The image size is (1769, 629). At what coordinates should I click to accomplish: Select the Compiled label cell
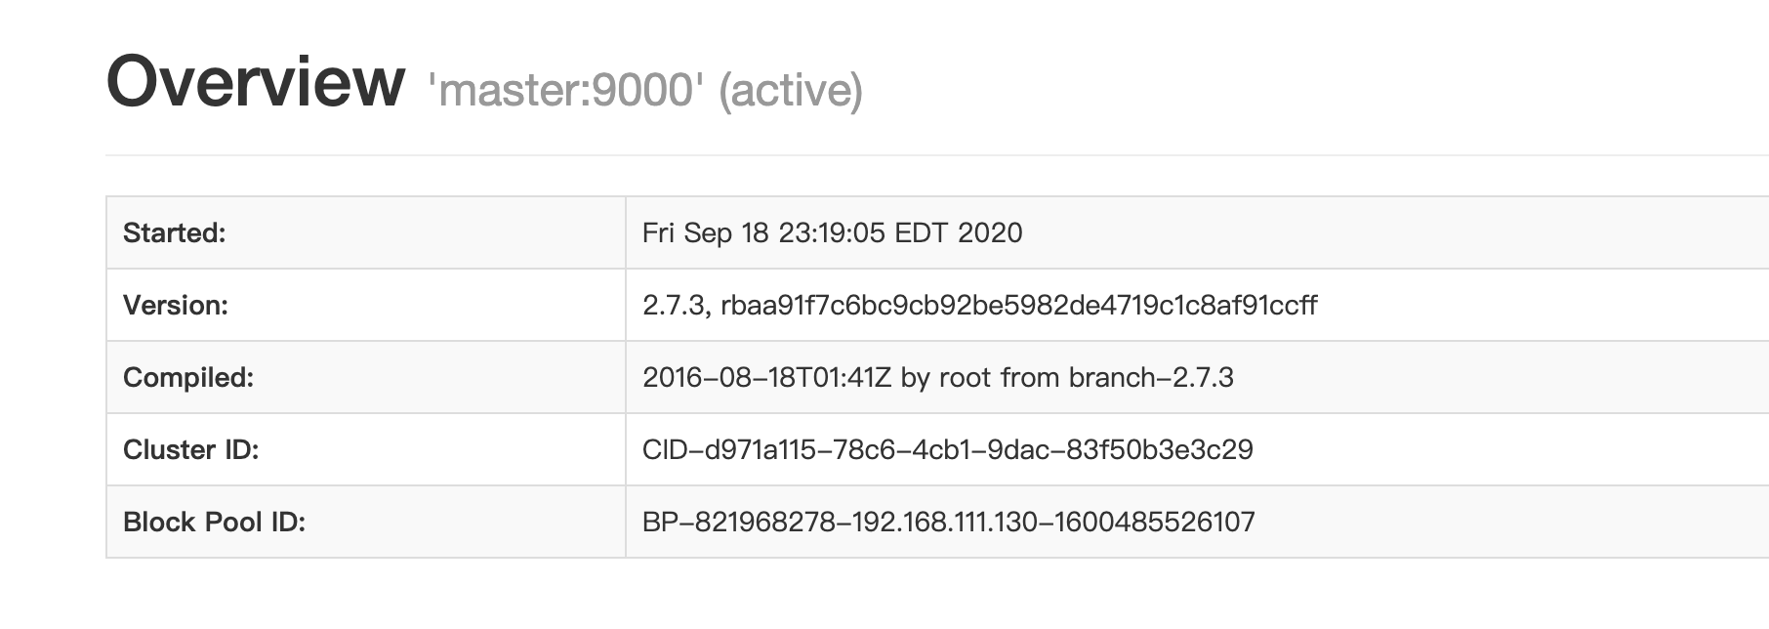(366, 377)
